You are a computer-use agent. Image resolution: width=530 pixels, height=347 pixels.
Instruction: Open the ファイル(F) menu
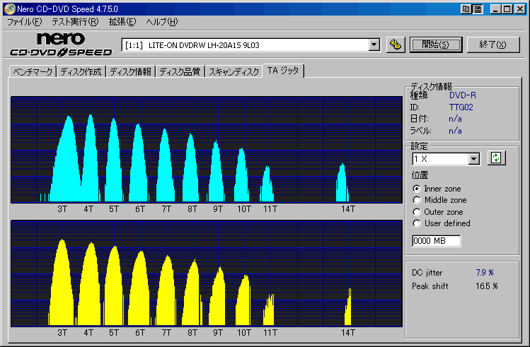(x=24, y=22)
